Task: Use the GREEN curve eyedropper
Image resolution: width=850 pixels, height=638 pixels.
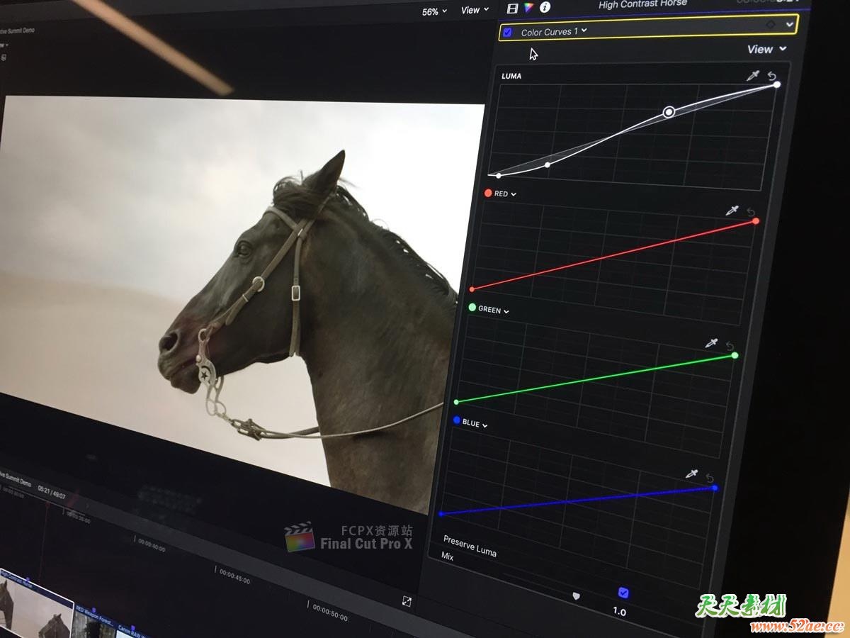Action: (x=711, y=343)
